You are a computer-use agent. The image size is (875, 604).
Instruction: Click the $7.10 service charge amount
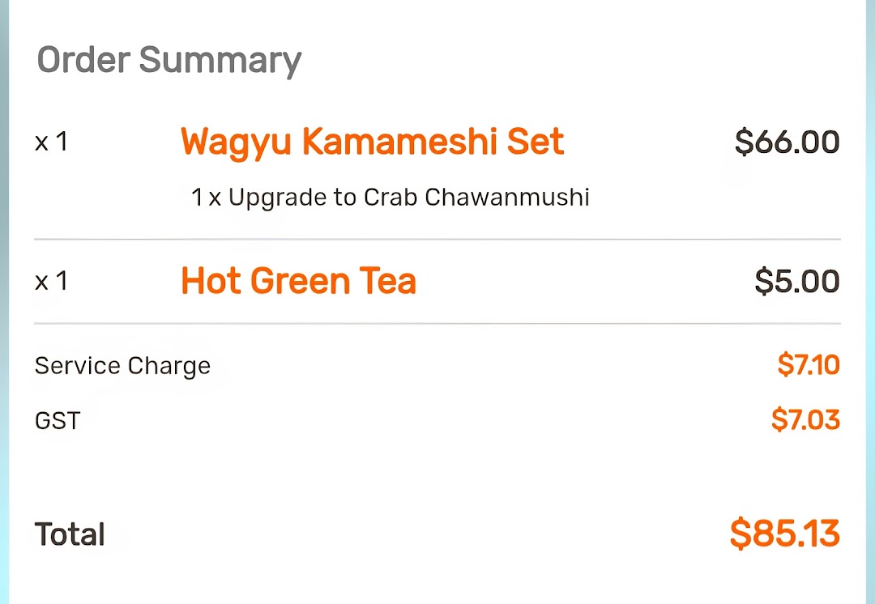(x=808, y=365)
